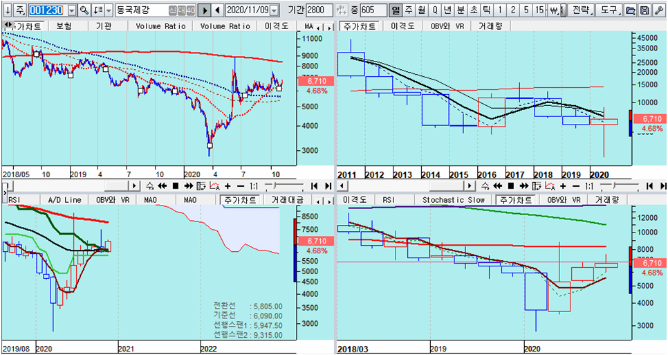Viewport: 668px width, 355px height.
Task: Click the stock search magnifier icon
Action: [84, 10]
